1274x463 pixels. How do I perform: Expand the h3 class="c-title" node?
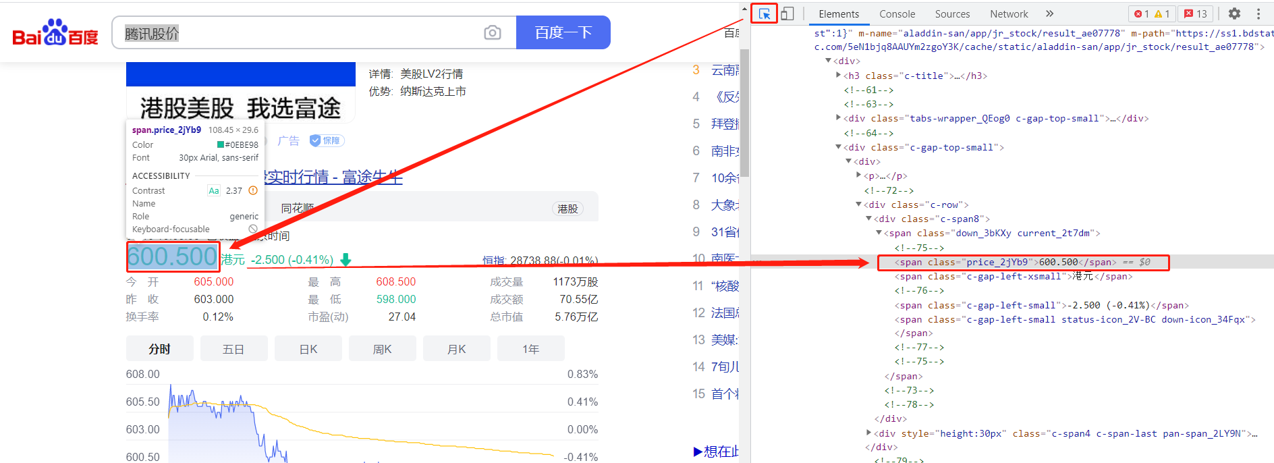point(838,76)
